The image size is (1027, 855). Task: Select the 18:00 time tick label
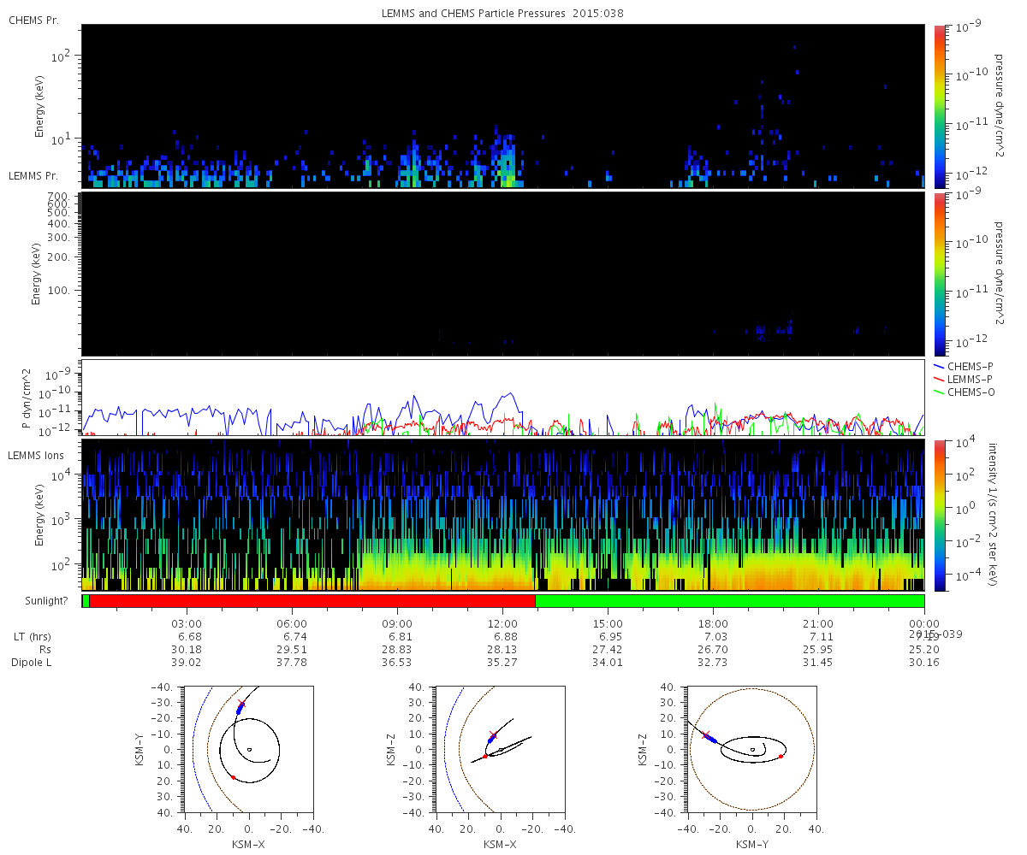[x=713, y=623]
